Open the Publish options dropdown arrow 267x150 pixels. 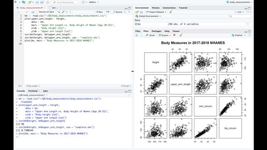pos(245,35)
